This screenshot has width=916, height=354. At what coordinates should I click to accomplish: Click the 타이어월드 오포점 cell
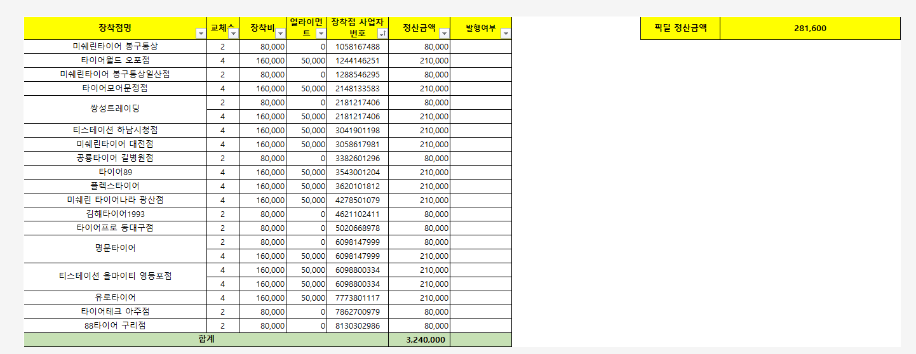click(115, 61)
